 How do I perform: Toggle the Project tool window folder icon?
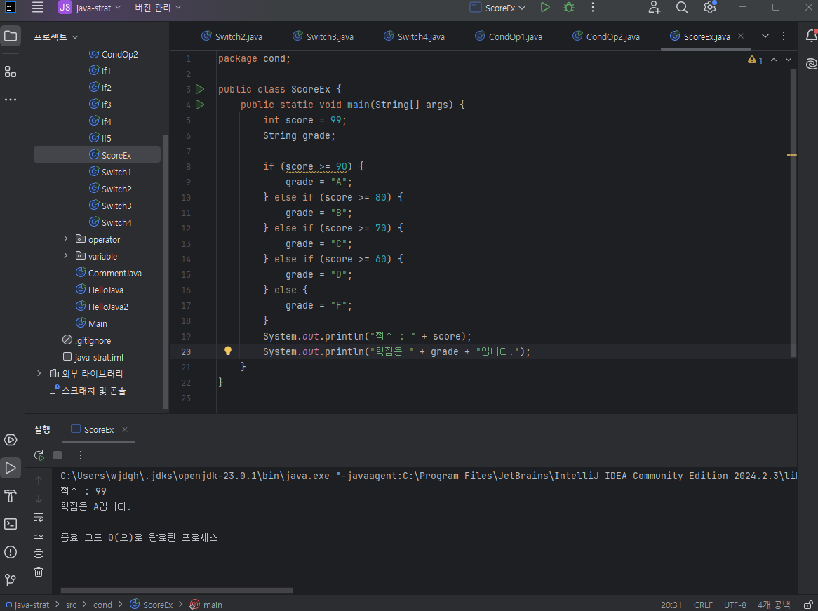point(11,36)
